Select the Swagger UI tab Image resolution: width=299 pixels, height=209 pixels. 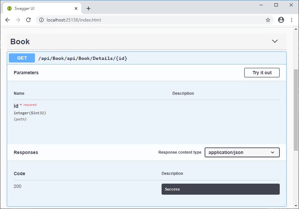(x=42, y=8)
